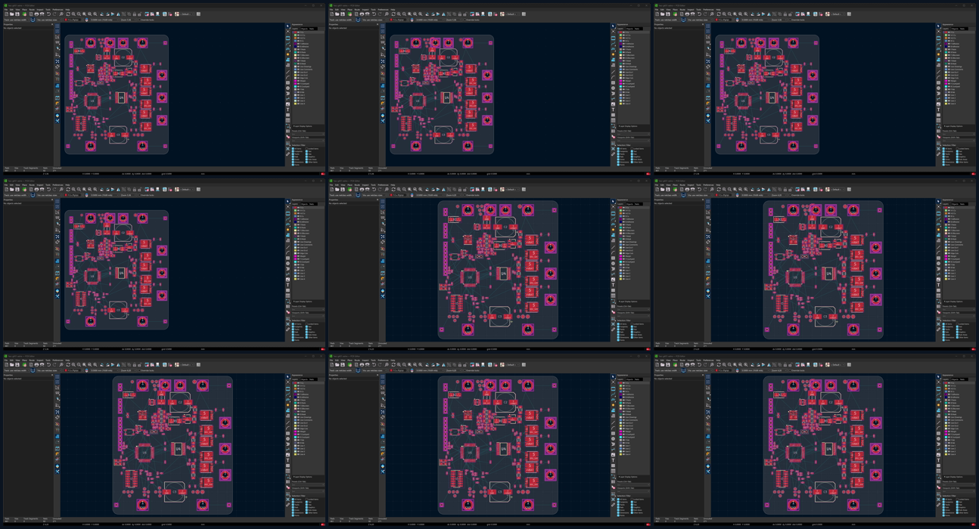Open Help menu in bottom-right window

tap(718, 360)
